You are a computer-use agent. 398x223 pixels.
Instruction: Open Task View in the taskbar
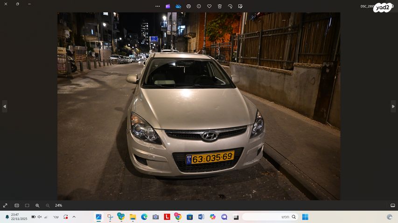(x=236, y=217)
